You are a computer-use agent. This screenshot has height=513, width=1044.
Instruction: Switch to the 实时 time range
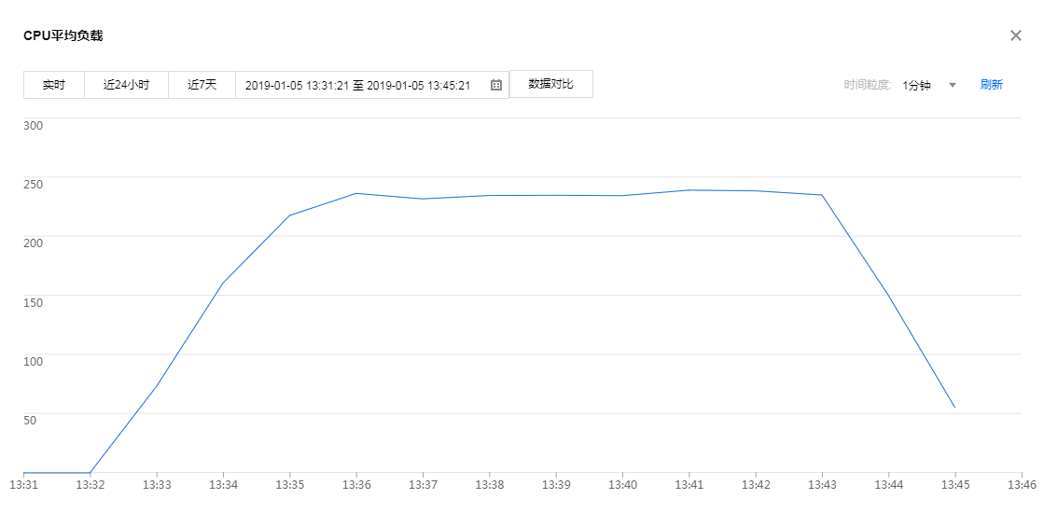click(x=54, y=85)
